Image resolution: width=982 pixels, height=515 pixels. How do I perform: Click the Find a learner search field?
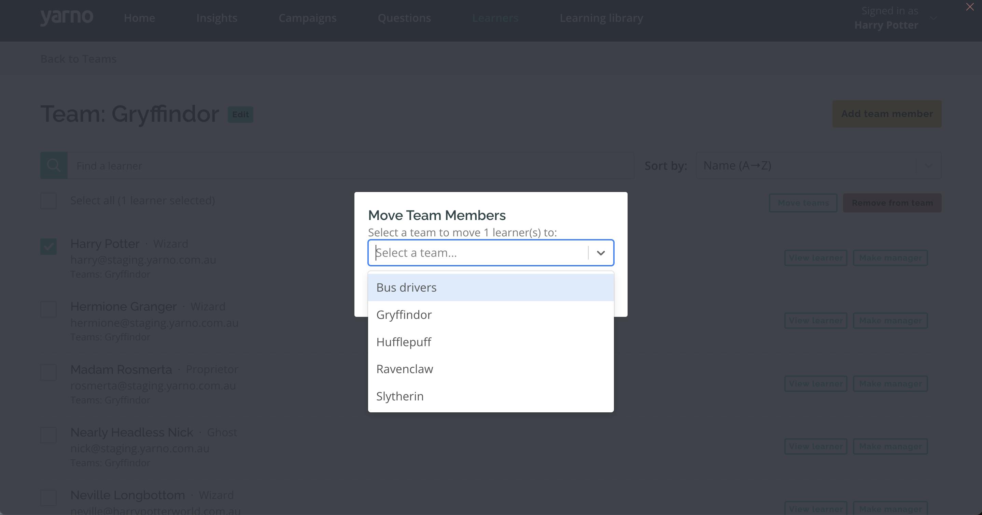click(351, 165)
